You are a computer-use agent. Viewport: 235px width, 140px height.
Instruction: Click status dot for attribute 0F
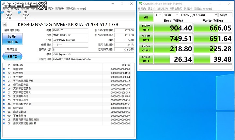point(4,123)
